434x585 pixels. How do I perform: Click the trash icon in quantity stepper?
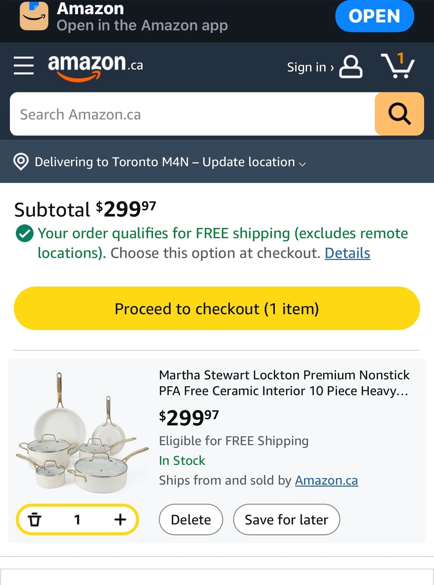(35, 520)
